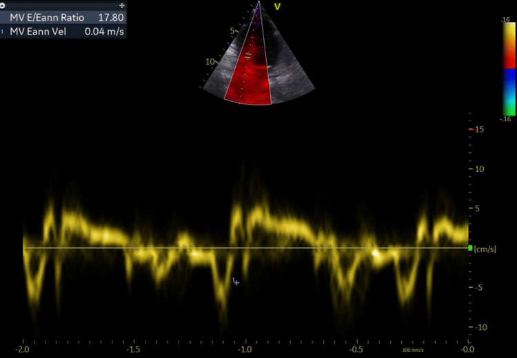Select the 0.04 m/s velocity value

[x=104, y=32]
